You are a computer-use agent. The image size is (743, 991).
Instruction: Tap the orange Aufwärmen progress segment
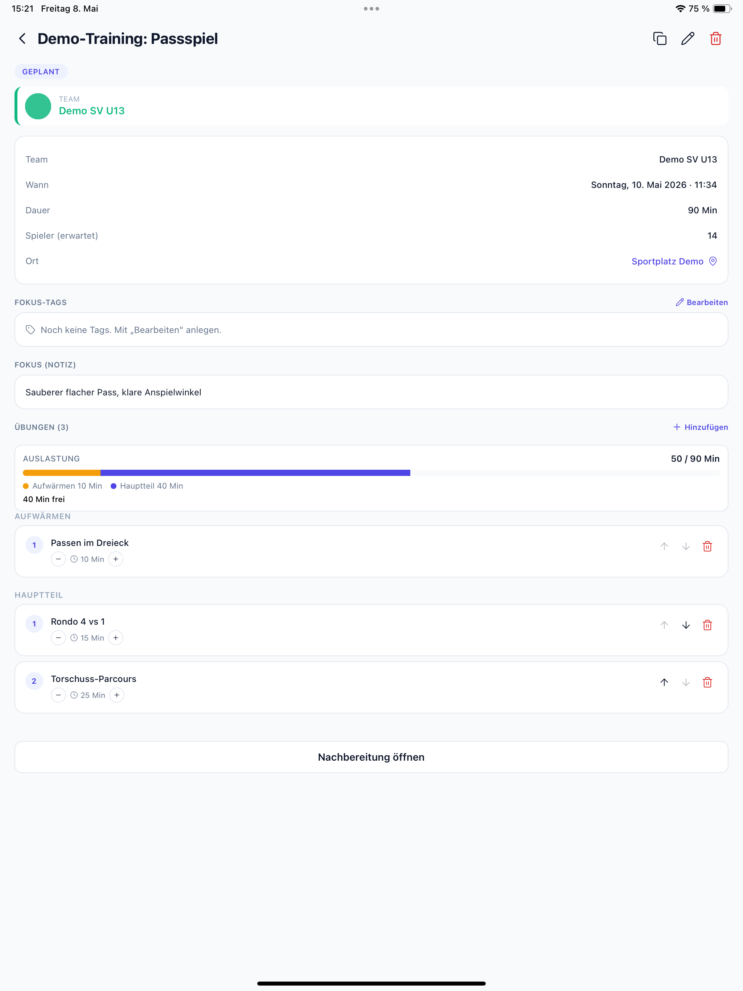pyautogui.click(x=61, y=473)
